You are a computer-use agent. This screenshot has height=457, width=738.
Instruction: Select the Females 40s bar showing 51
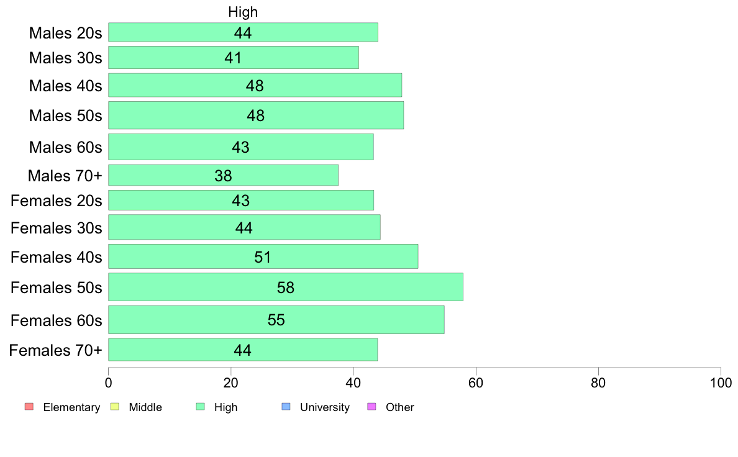pos(263,256)
